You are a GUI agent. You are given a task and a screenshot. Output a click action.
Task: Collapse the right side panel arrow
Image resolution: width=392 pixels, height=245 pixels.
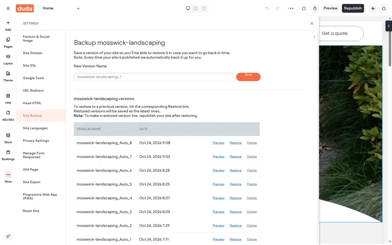tap(389, 26)
